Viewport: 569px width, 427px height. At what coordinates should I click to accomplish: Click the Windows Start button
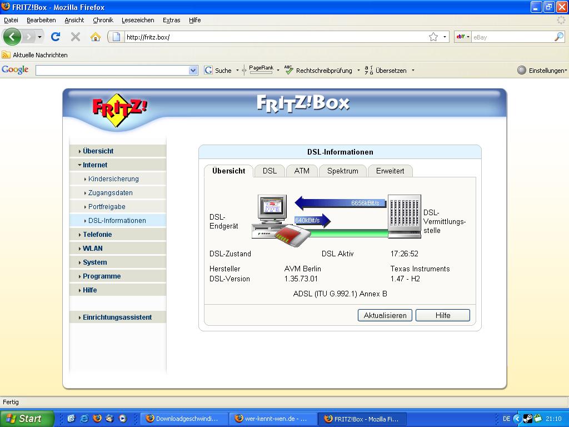[27, 419]
